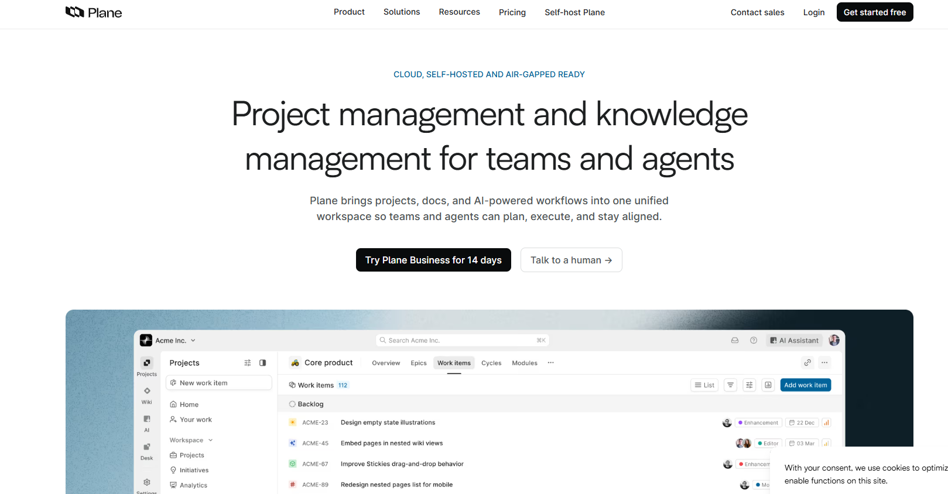Image resolution: width=948 pixels, height=494 pixels.
Task: Collapse the Workspace section chevron
Action: click(x=211, y=440)
